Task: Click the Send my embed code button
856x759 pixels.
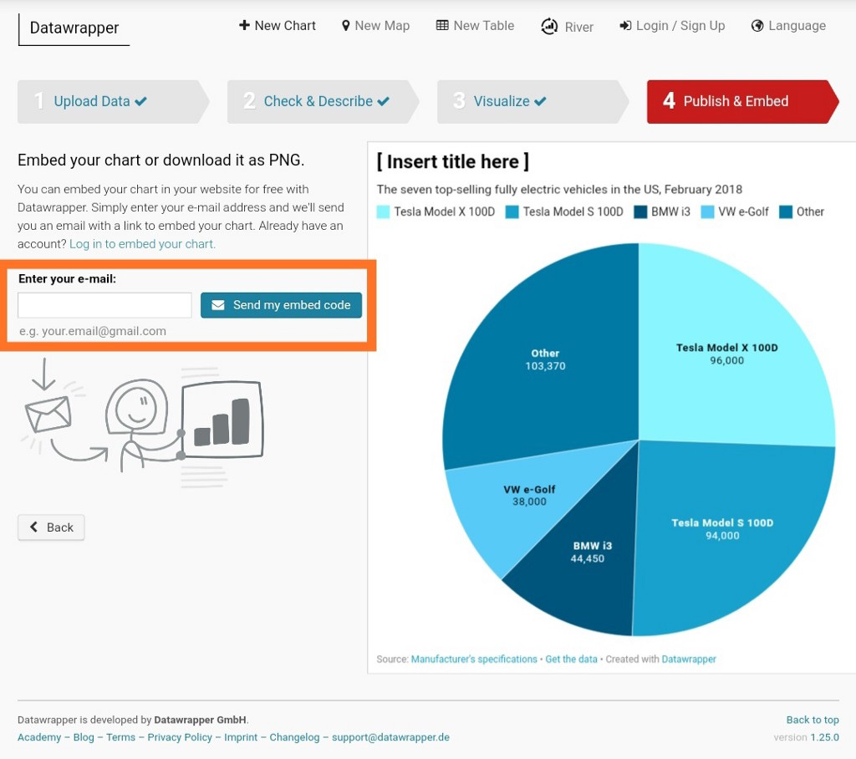Action: 281,305
